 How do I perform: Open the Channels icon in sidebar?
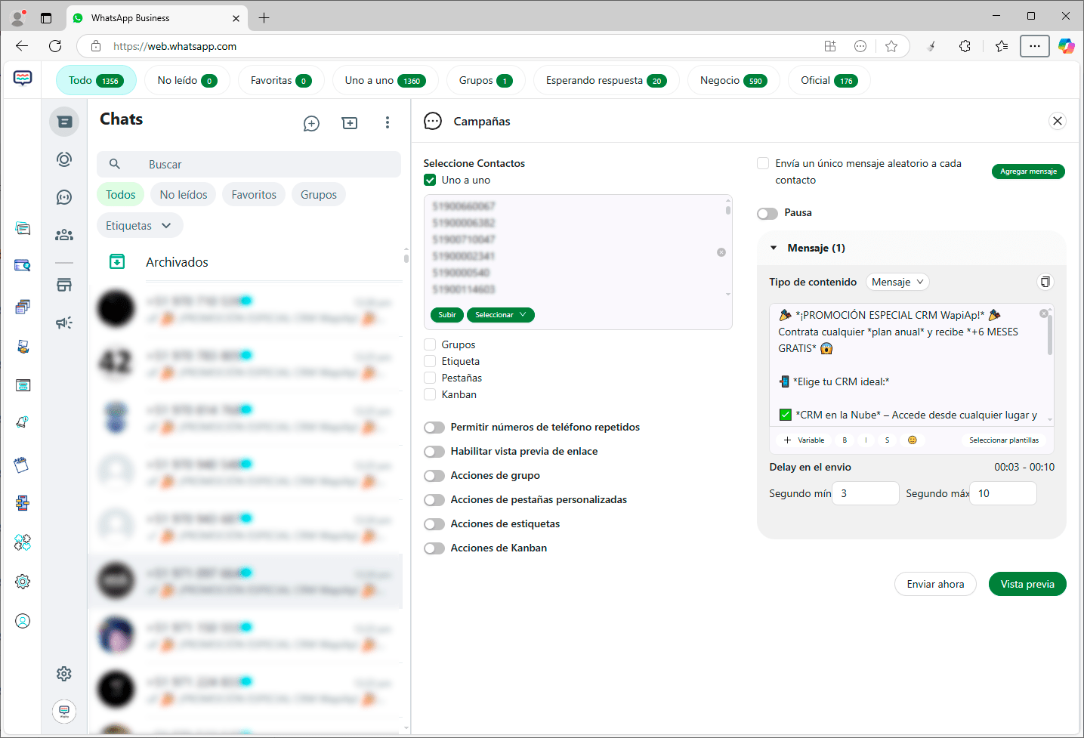point(64,197)
